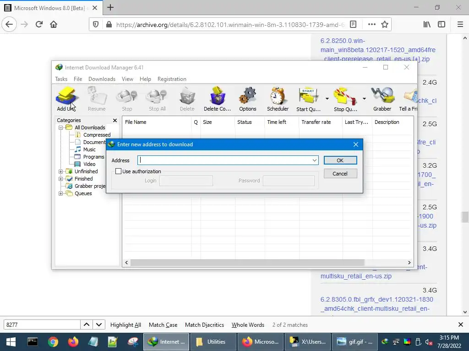469x351 pixels.
Task: Open Stop Queue dropdown arrow
Action: (x=364, y=99)
